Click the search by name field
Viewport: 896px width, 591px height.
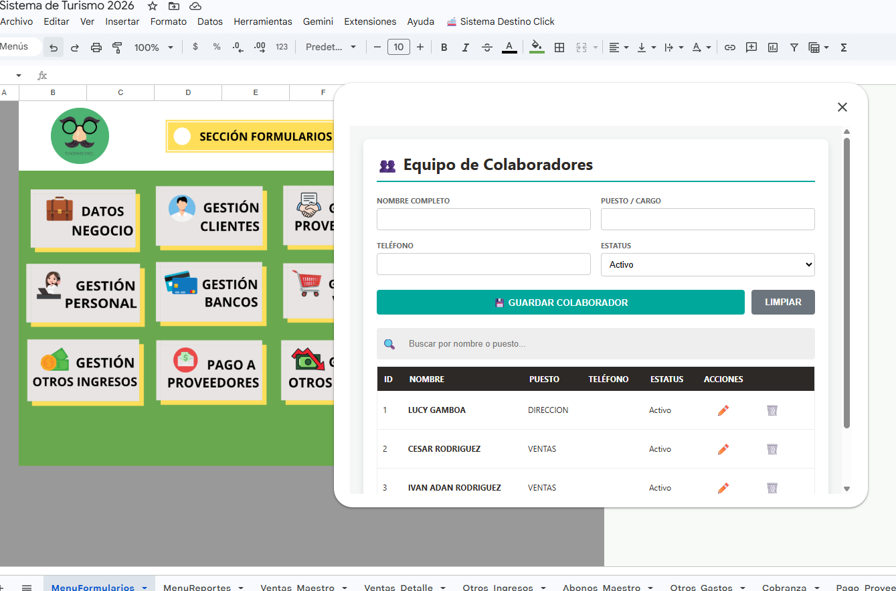pos(596,344)
